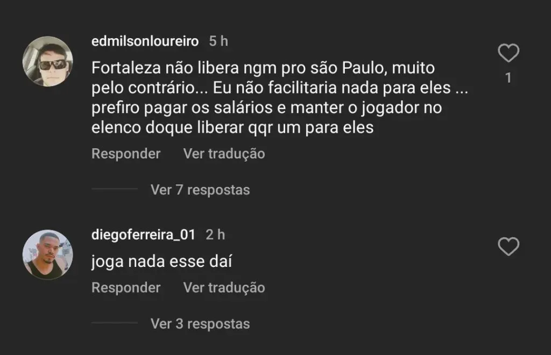Expand Ver 3 respostas
The height and width of the screenshot is (355, 551).
(x=200, y=324)
